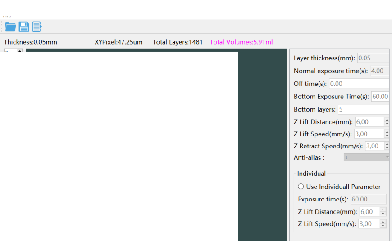The height and width of the screenshot is (241, 392).
Task: Click the Bottom Exposure Time(s) field
Action: point(380,97)
